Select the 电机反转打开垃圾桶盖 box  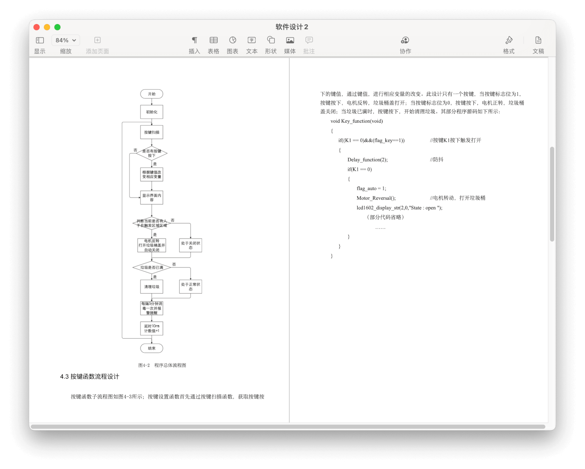(x=152, y=245)
